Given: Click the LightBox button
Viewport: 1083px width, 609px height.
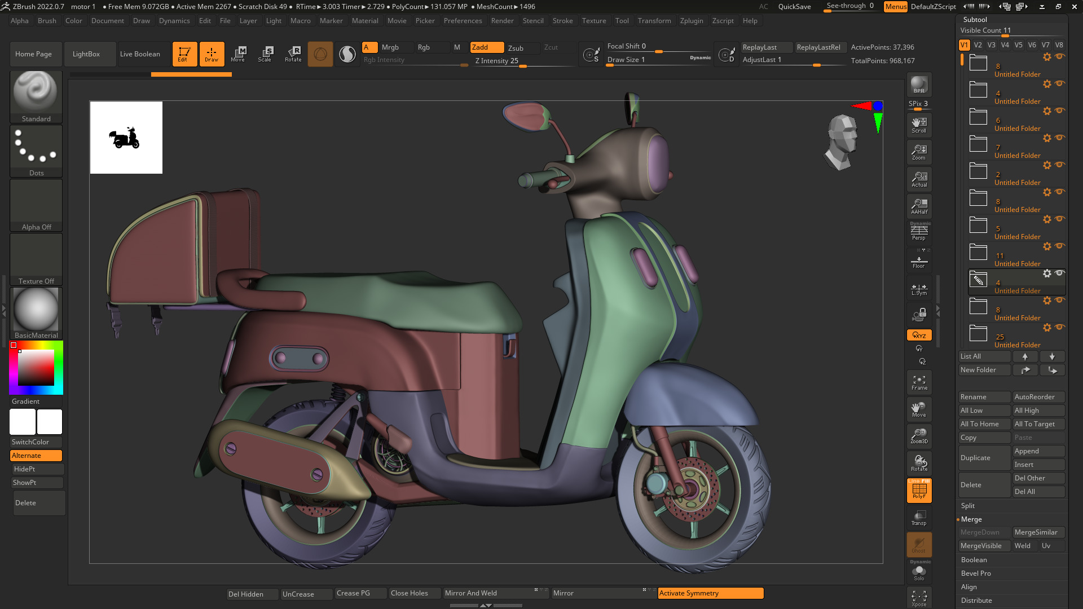Looking at the screenshot, I should (90, 54).
